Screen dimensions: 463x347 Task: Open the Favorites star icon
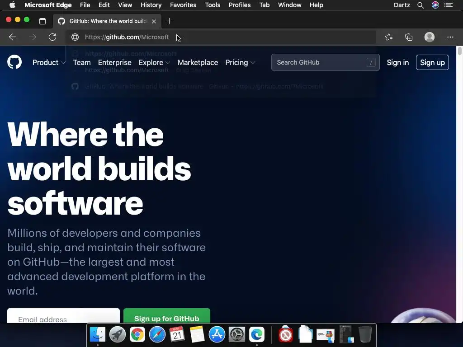[x=389, y=37]
